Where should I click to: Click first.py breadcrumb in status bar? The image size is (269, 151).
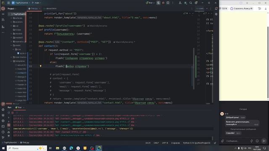pos(25,143)
